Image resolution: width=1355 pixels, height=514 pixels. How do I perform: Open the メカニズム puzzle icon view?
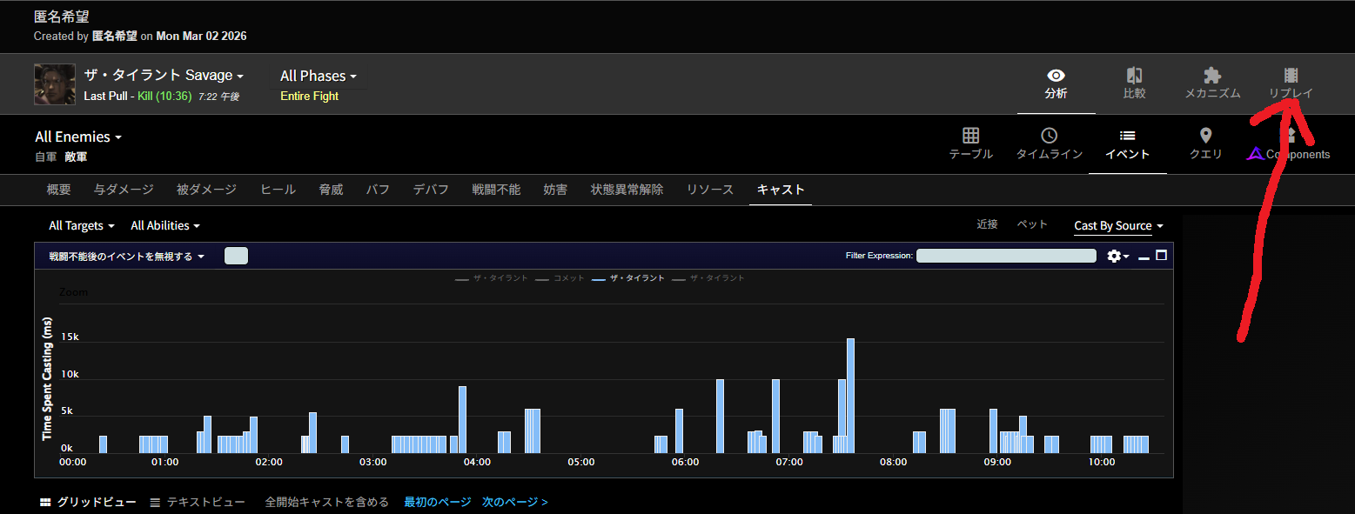point(1211,83)
